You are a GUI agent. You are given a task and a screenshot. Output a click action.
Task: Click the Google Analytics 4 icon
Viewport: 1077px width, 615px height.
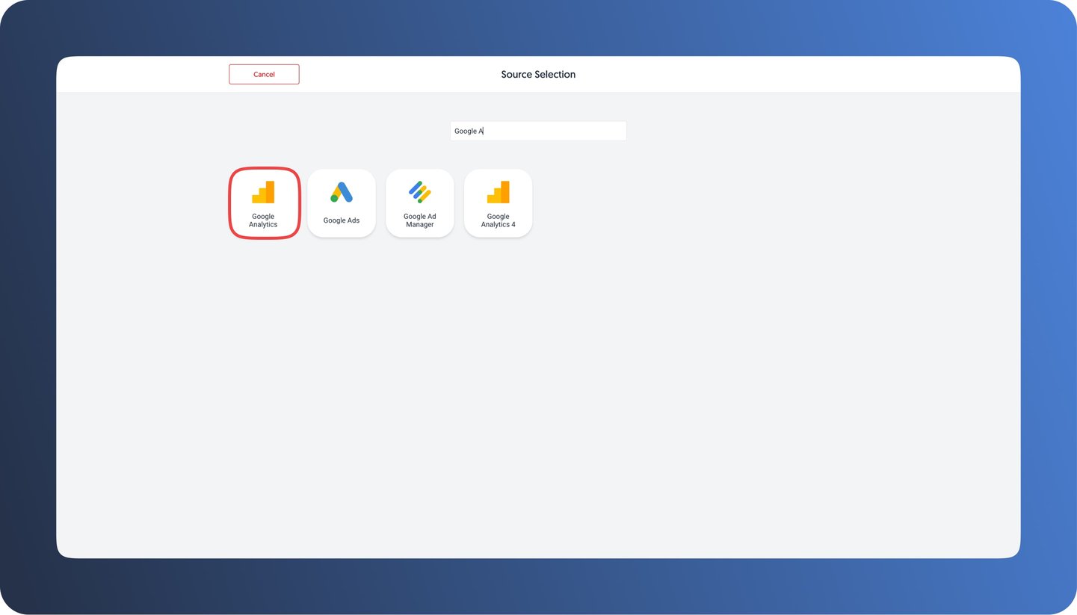(498, 192)
